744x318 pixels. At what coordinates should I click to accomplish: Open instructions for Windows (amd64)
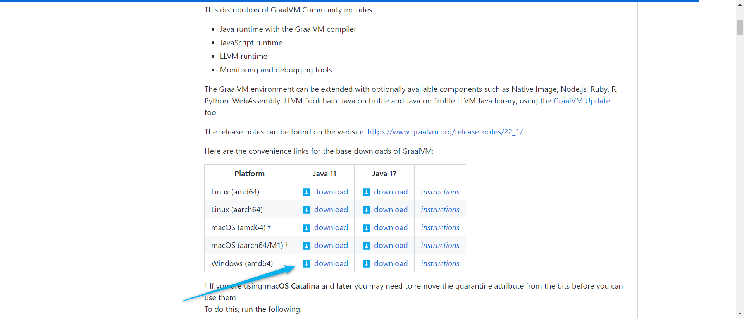440,263
